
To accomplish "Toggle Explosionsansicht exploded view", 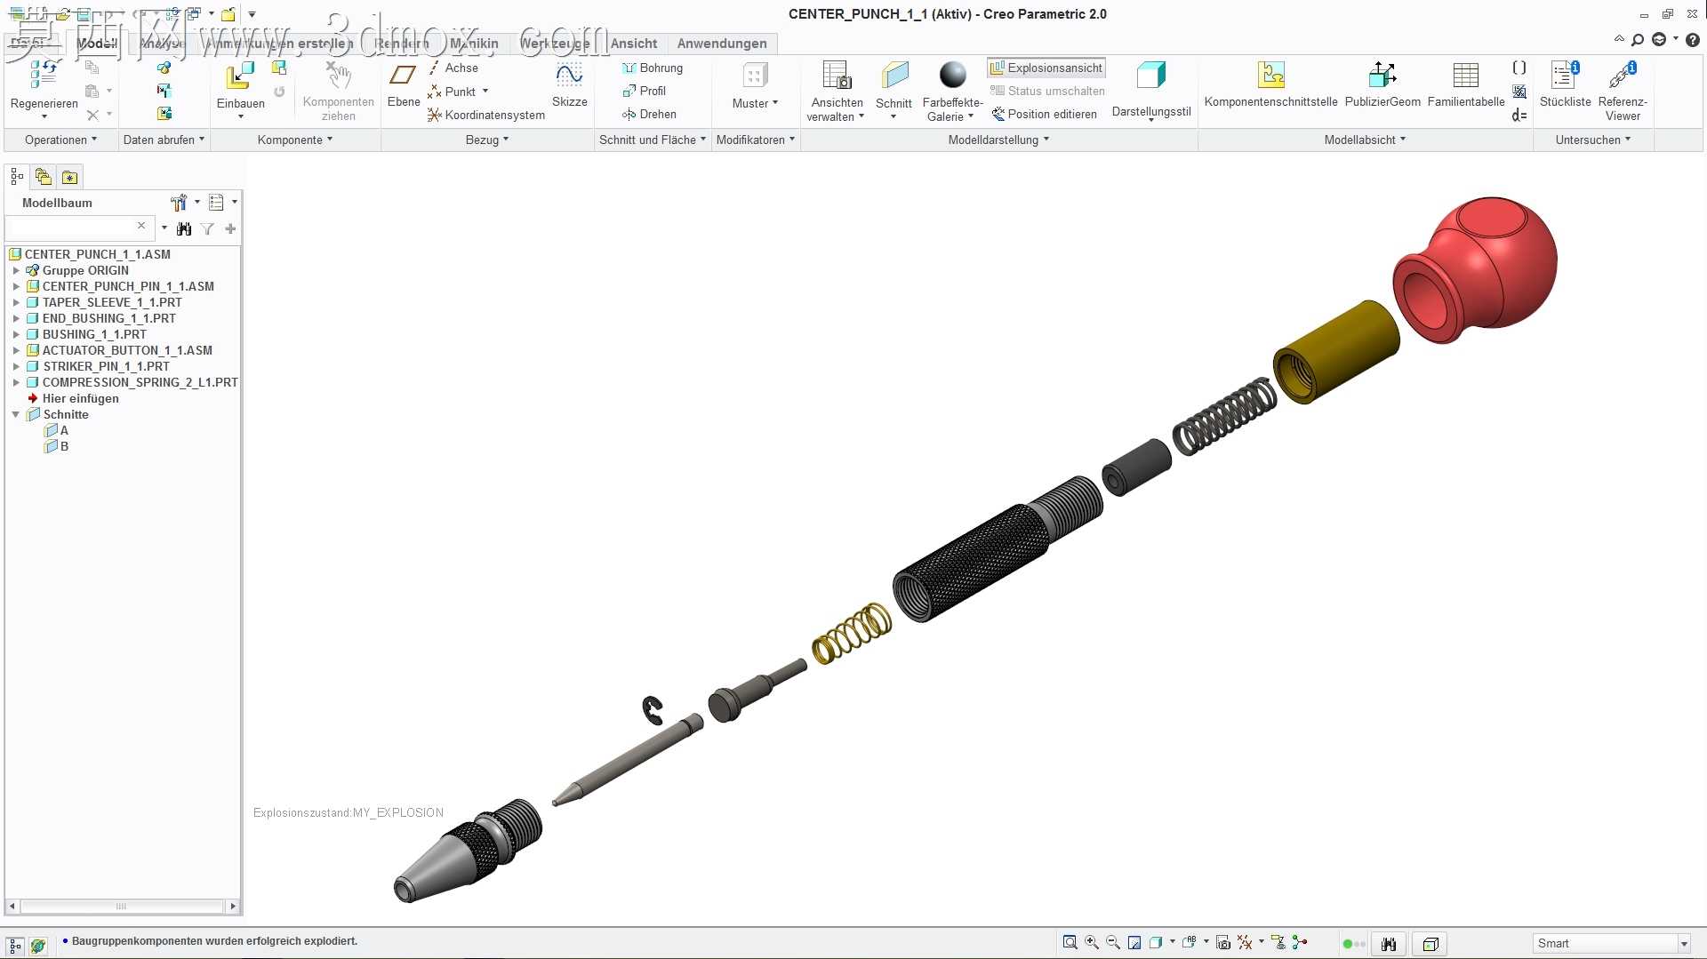I will (x=1046, y=68).
